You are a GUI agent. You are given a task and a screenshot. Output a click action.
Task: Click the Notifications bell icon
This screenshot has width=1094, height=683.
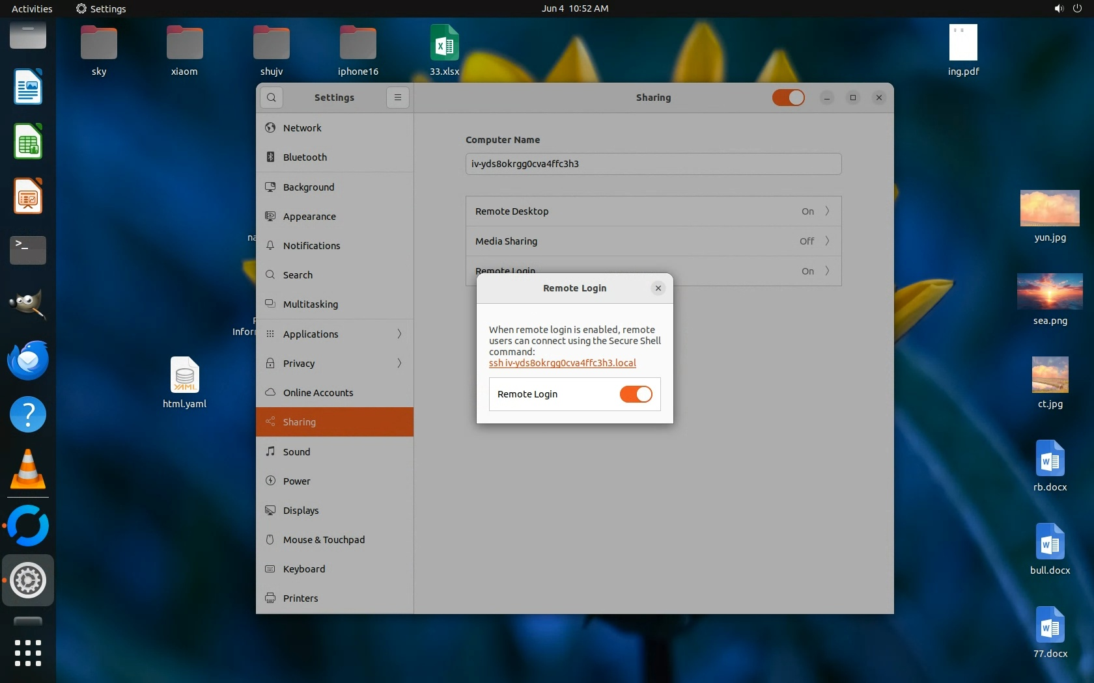[x=270, y=245]
